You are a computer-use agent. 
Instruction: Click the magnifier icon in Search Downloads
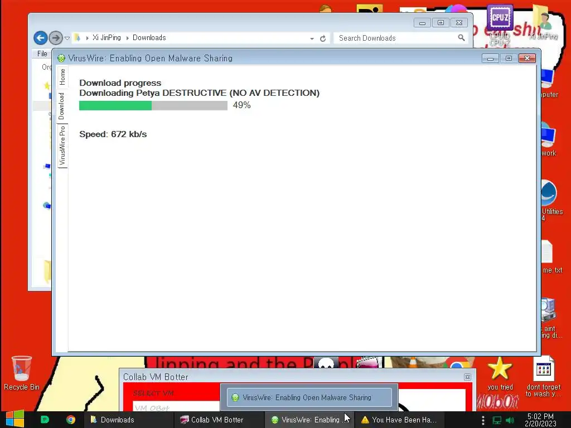(461, 38)
